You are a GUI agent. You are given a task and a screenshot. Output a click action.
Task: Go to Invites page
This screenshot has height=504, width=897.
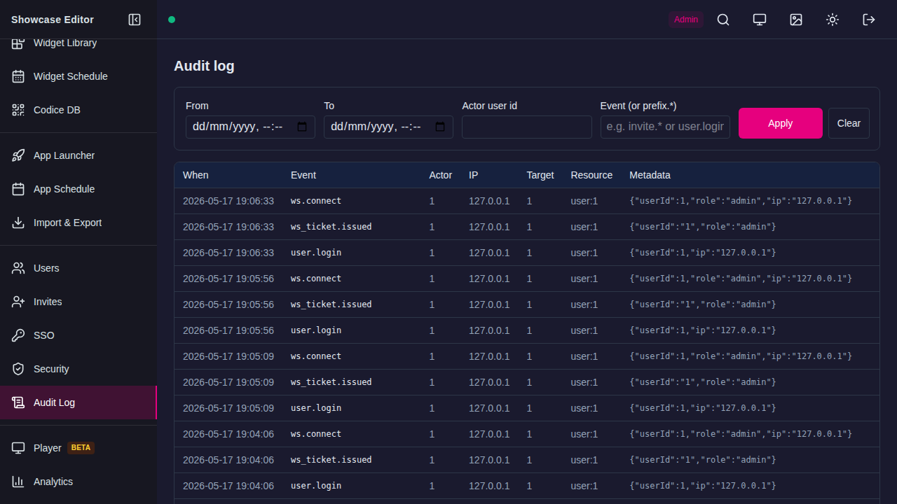78,302
